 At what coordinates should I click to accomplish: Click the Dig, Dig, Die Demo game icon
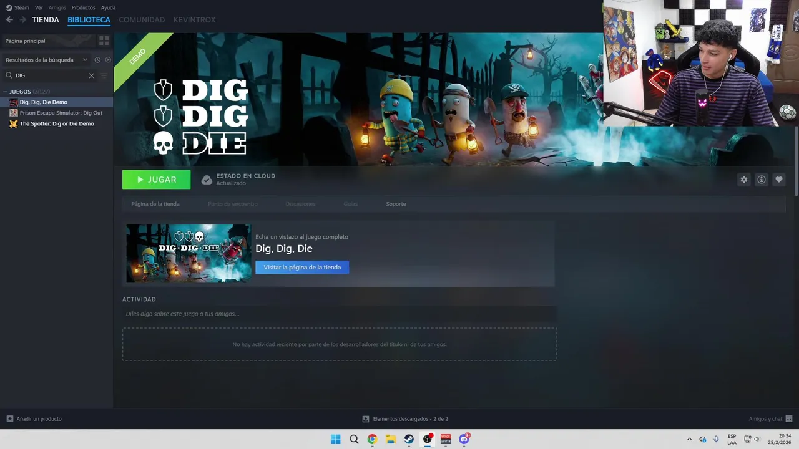[14, 102]
